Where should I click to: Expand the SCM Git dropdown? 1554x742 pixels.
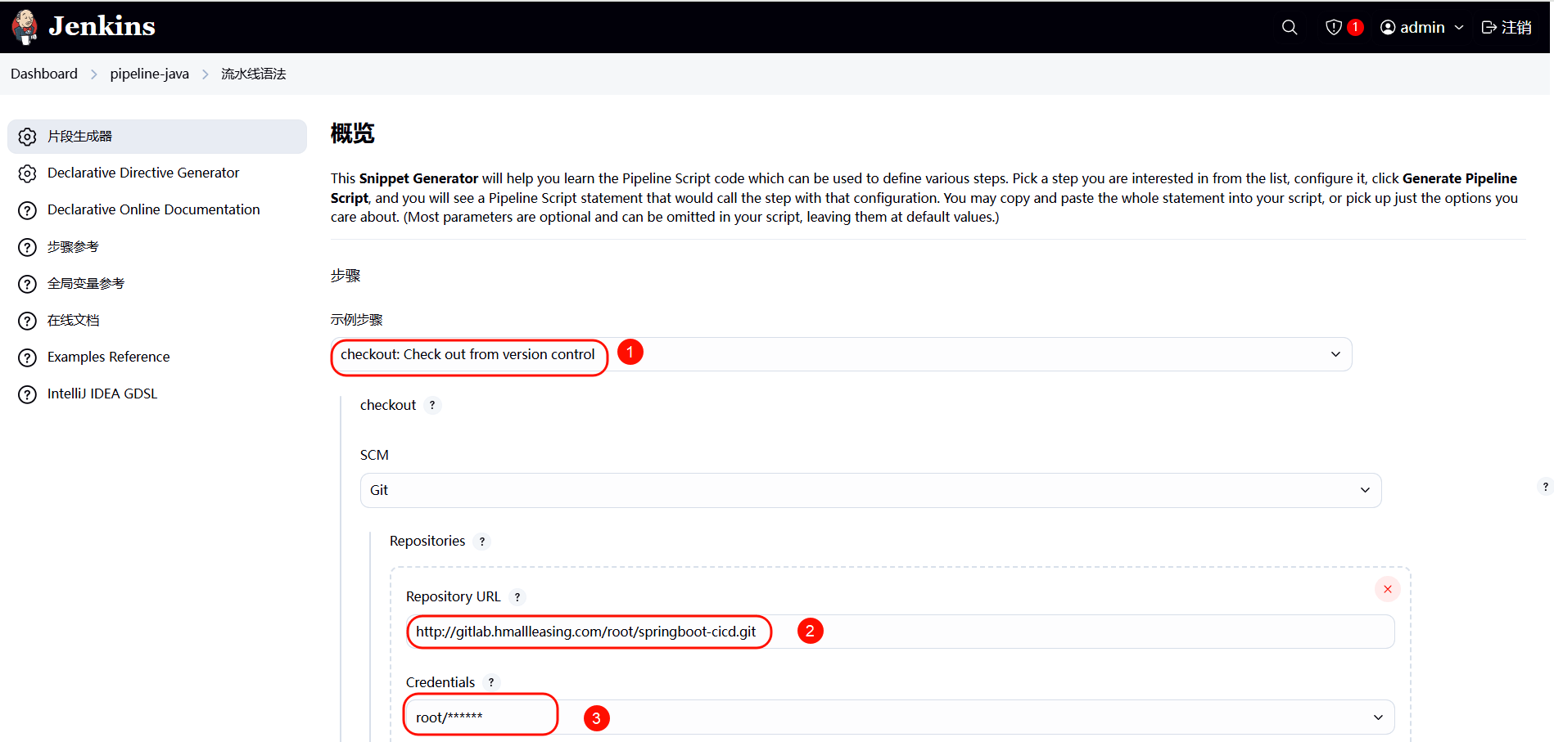tap(870, 490)
